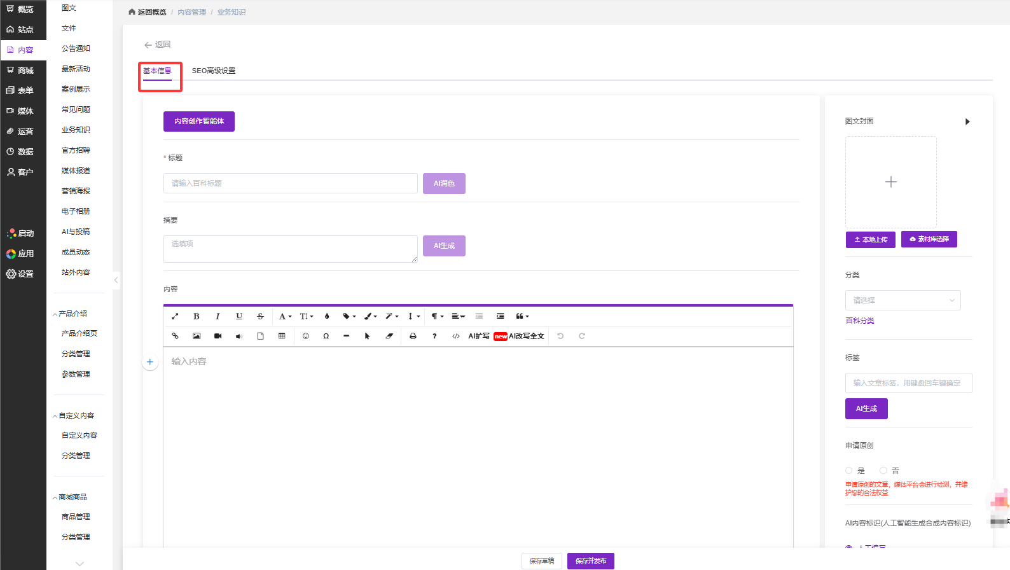The height and width of the screenshot is (570, 1010).
Task: Open the text alignment dropdown
Action: [x=459, y=316]
